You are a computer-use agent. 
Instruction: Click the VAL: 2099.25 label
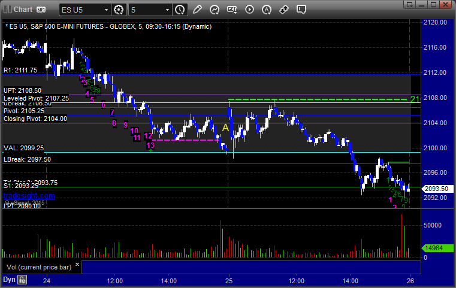(x=23, y=148)
